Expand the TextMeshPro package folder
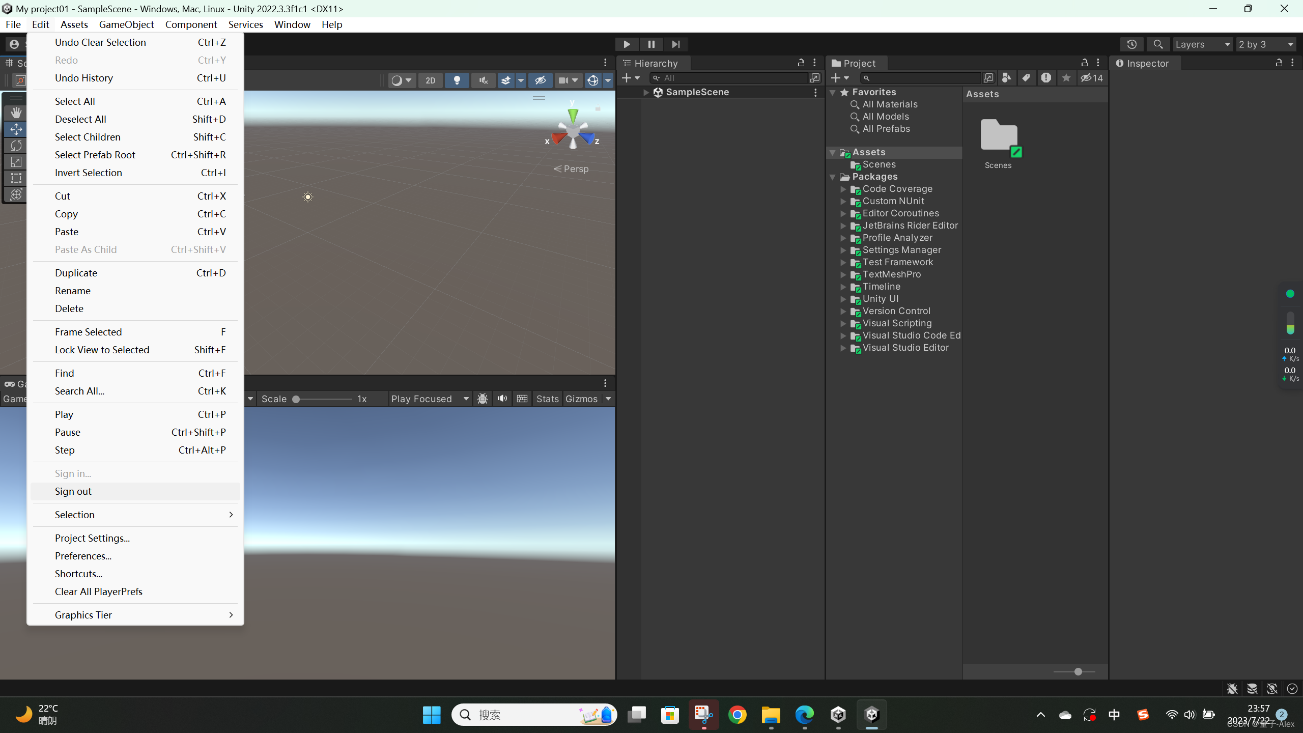Viewport: 1303px width, 733px height. coord(843,275)
